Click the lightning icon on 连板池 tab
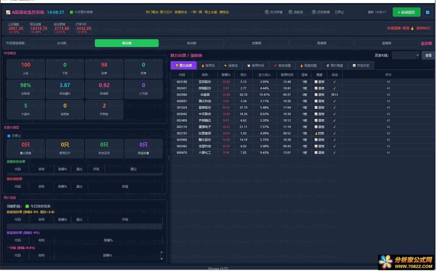The image size is (437, 271). click(225, 66)
